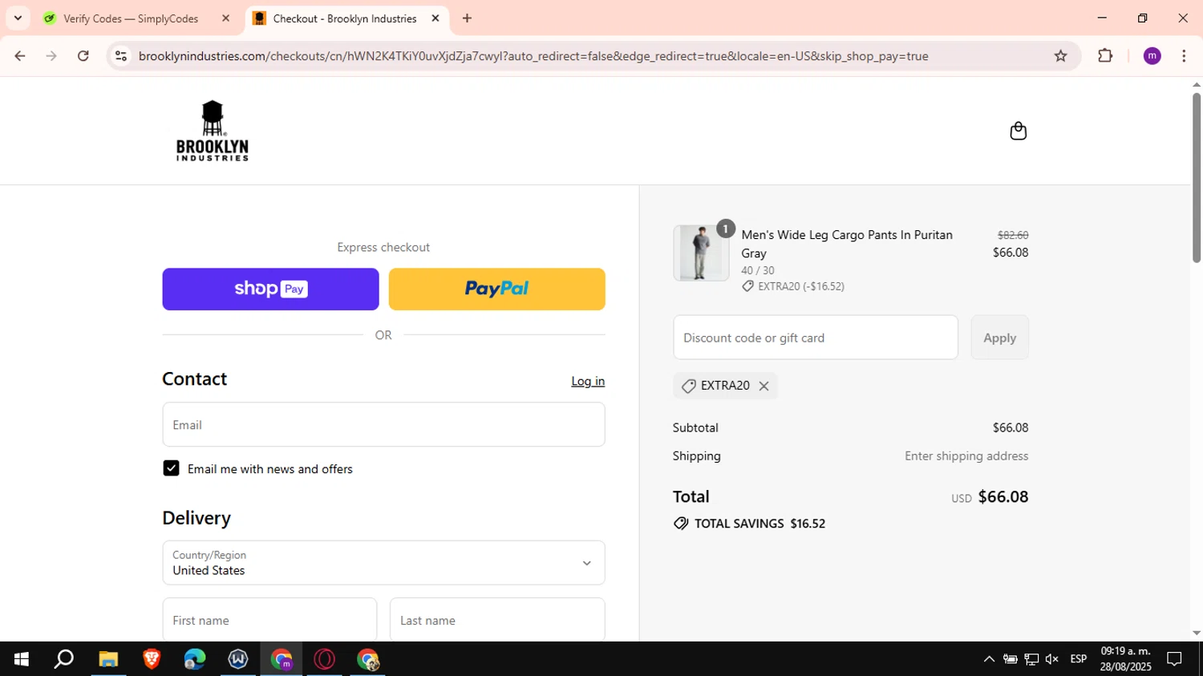Launch Microsoft Edge from the taskbar
This screenshot has width=1203, height=676.
click(195, 659)
